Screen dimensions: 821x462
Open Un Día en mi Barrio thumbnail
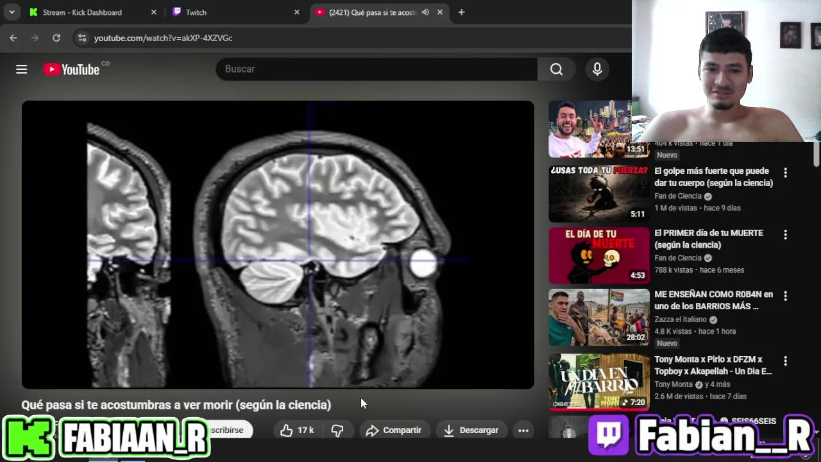599,381
